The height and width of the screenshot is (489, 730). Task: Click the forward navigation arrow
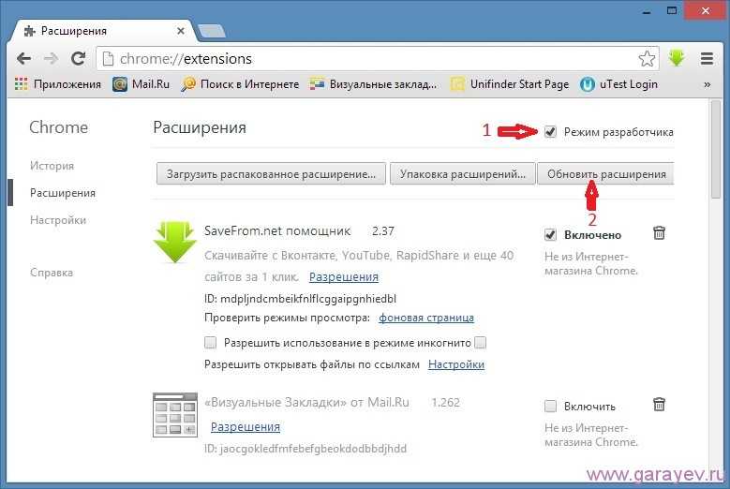pyautogui.click(x=51, y=59)
